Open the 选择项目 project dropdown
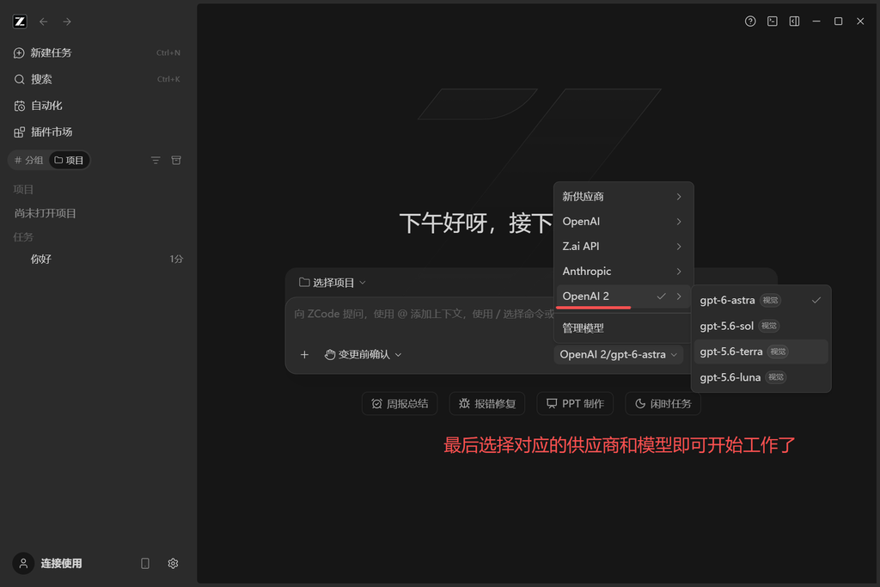This screenshot has height=587, width=880. click(x=333, y=282)
